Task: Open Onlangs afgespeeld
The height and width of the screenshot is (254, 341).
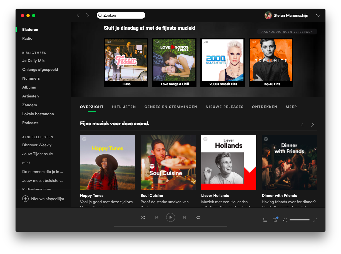Action: point(40,69)
